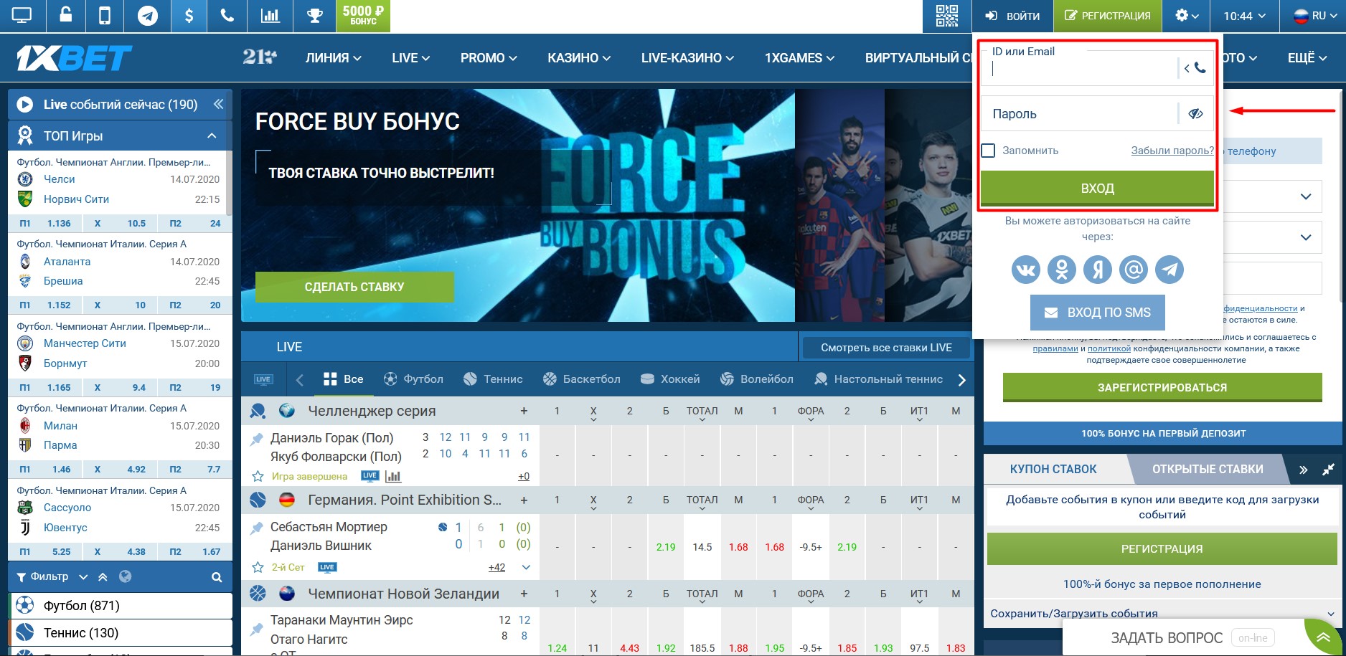The width and height of the screenshot is (1346, 656).
Task: Expand +42 markets chevron for Мортиер match
Action: [x=526, y=567]
